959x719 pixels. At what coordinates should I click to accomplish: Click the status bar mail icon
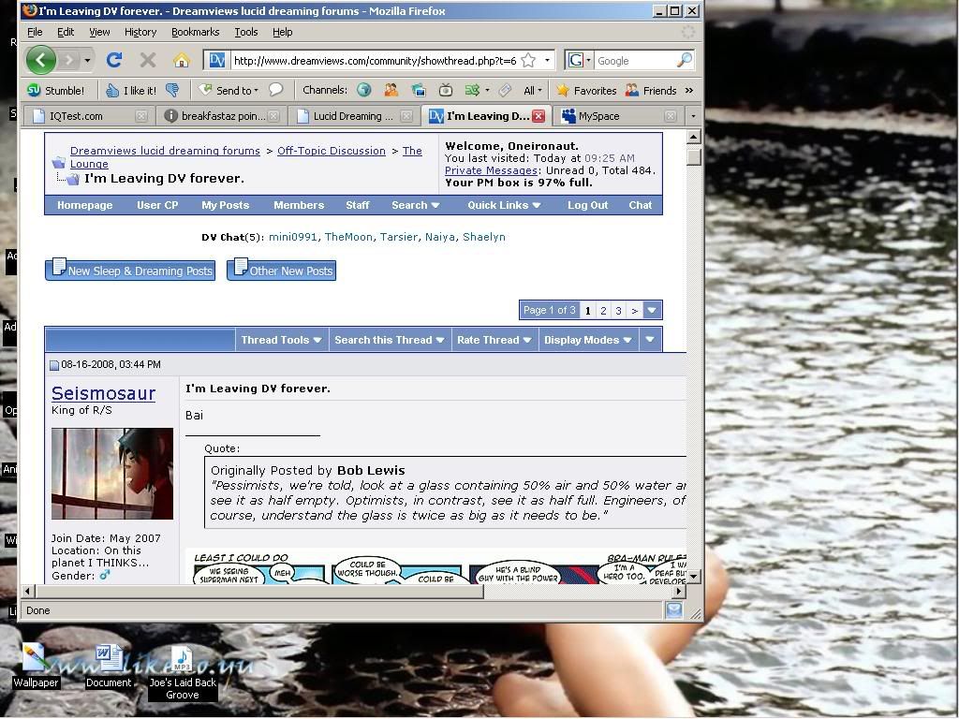click(x=674, y=610)
